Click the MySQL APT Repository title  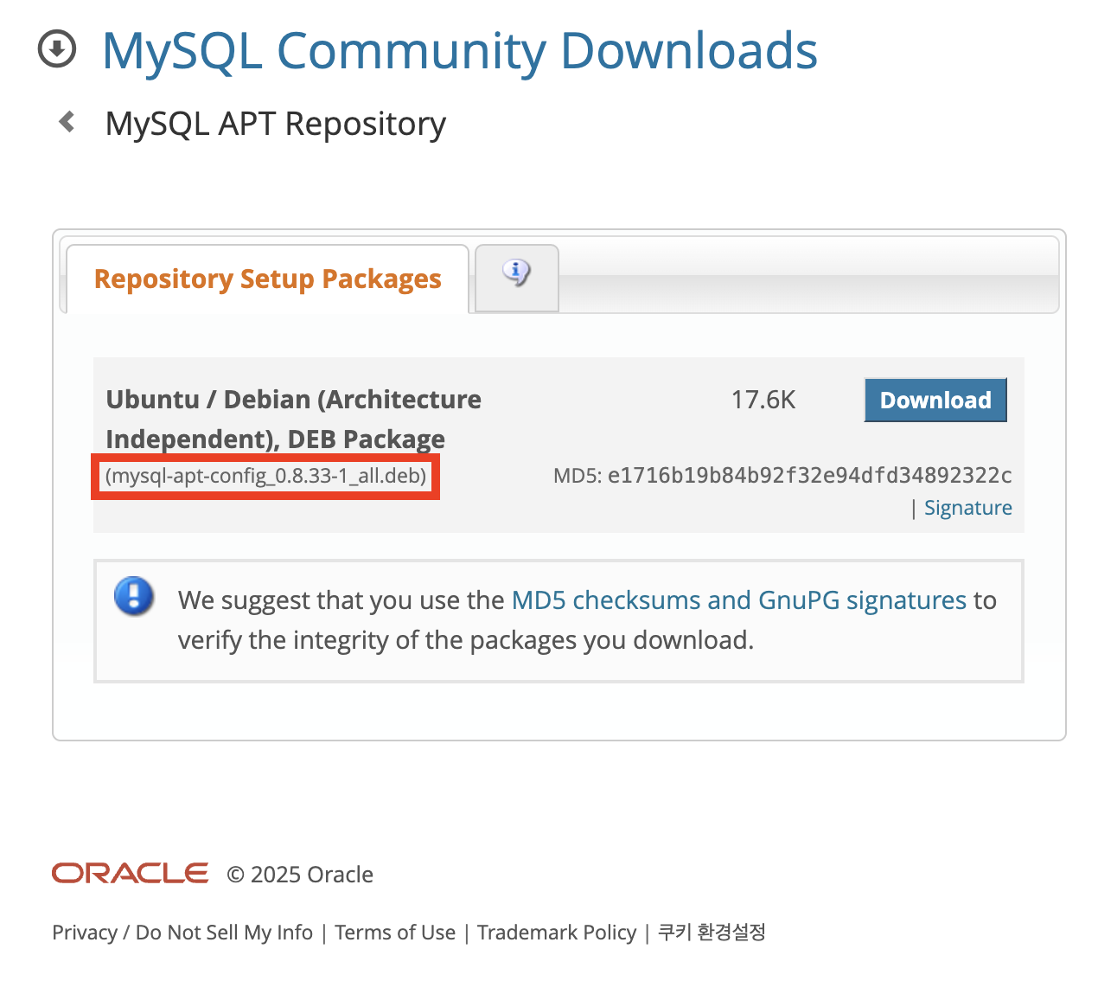(275, 124)
